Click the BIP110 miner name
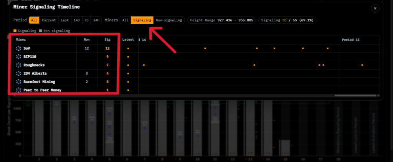 [30, 57]
